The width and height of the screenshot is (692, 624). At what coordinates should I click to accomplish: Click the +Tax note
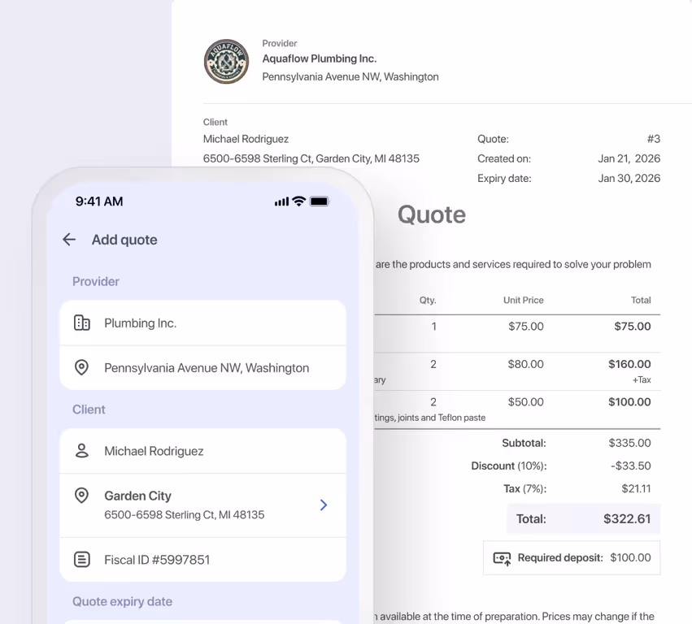(x=642, y=379)
